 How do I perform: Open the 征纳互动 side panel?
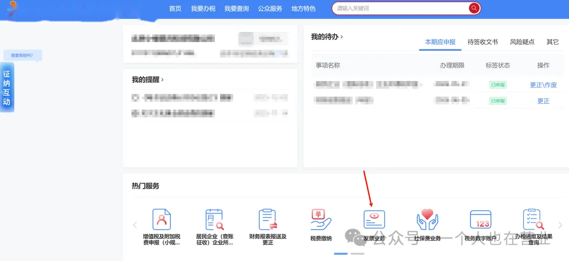pyautogui.click(x=7, y=87)
